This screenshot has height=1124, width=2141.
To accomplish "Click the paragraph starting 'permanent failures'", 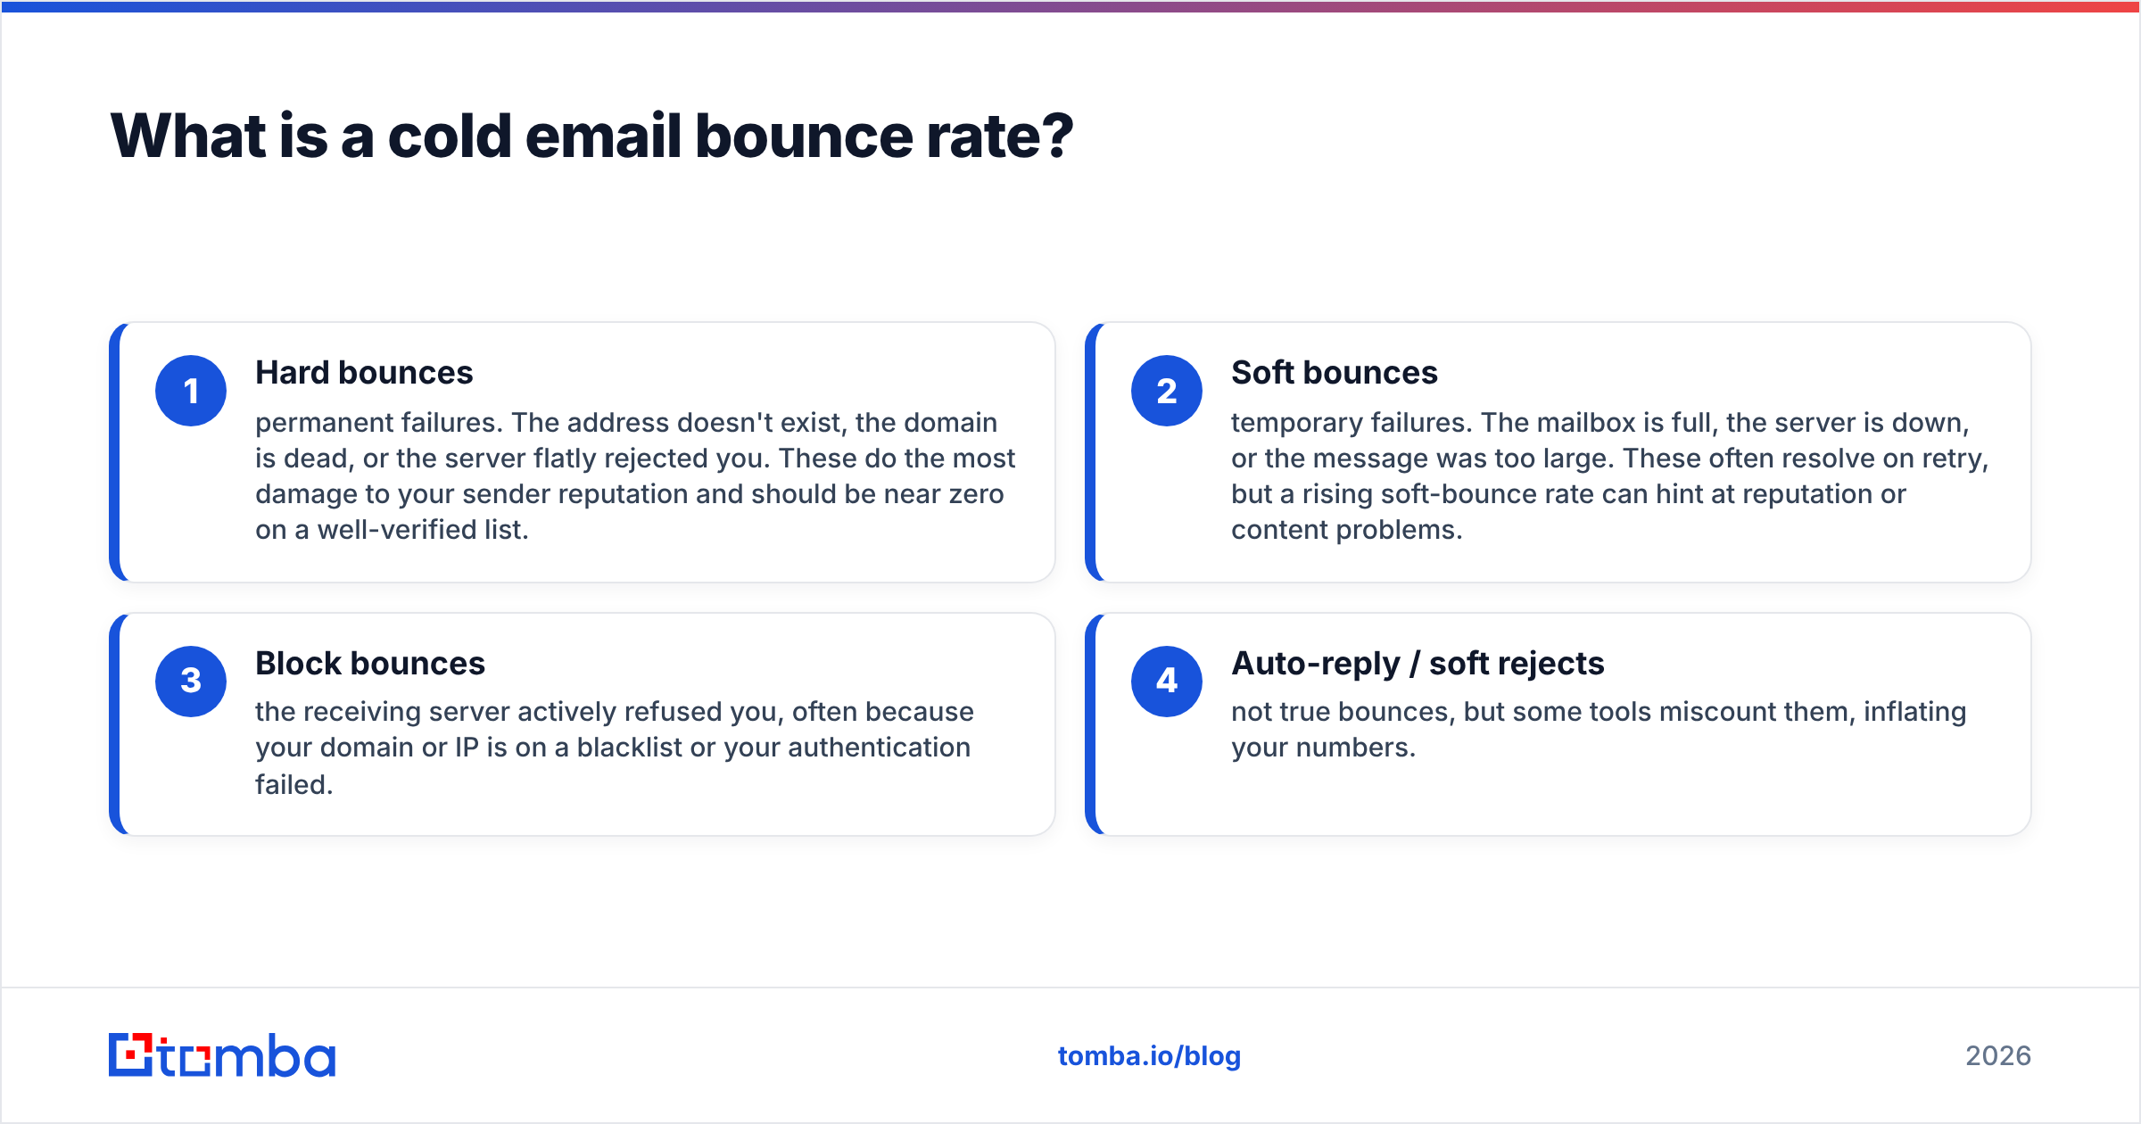I will coord(635,476).
